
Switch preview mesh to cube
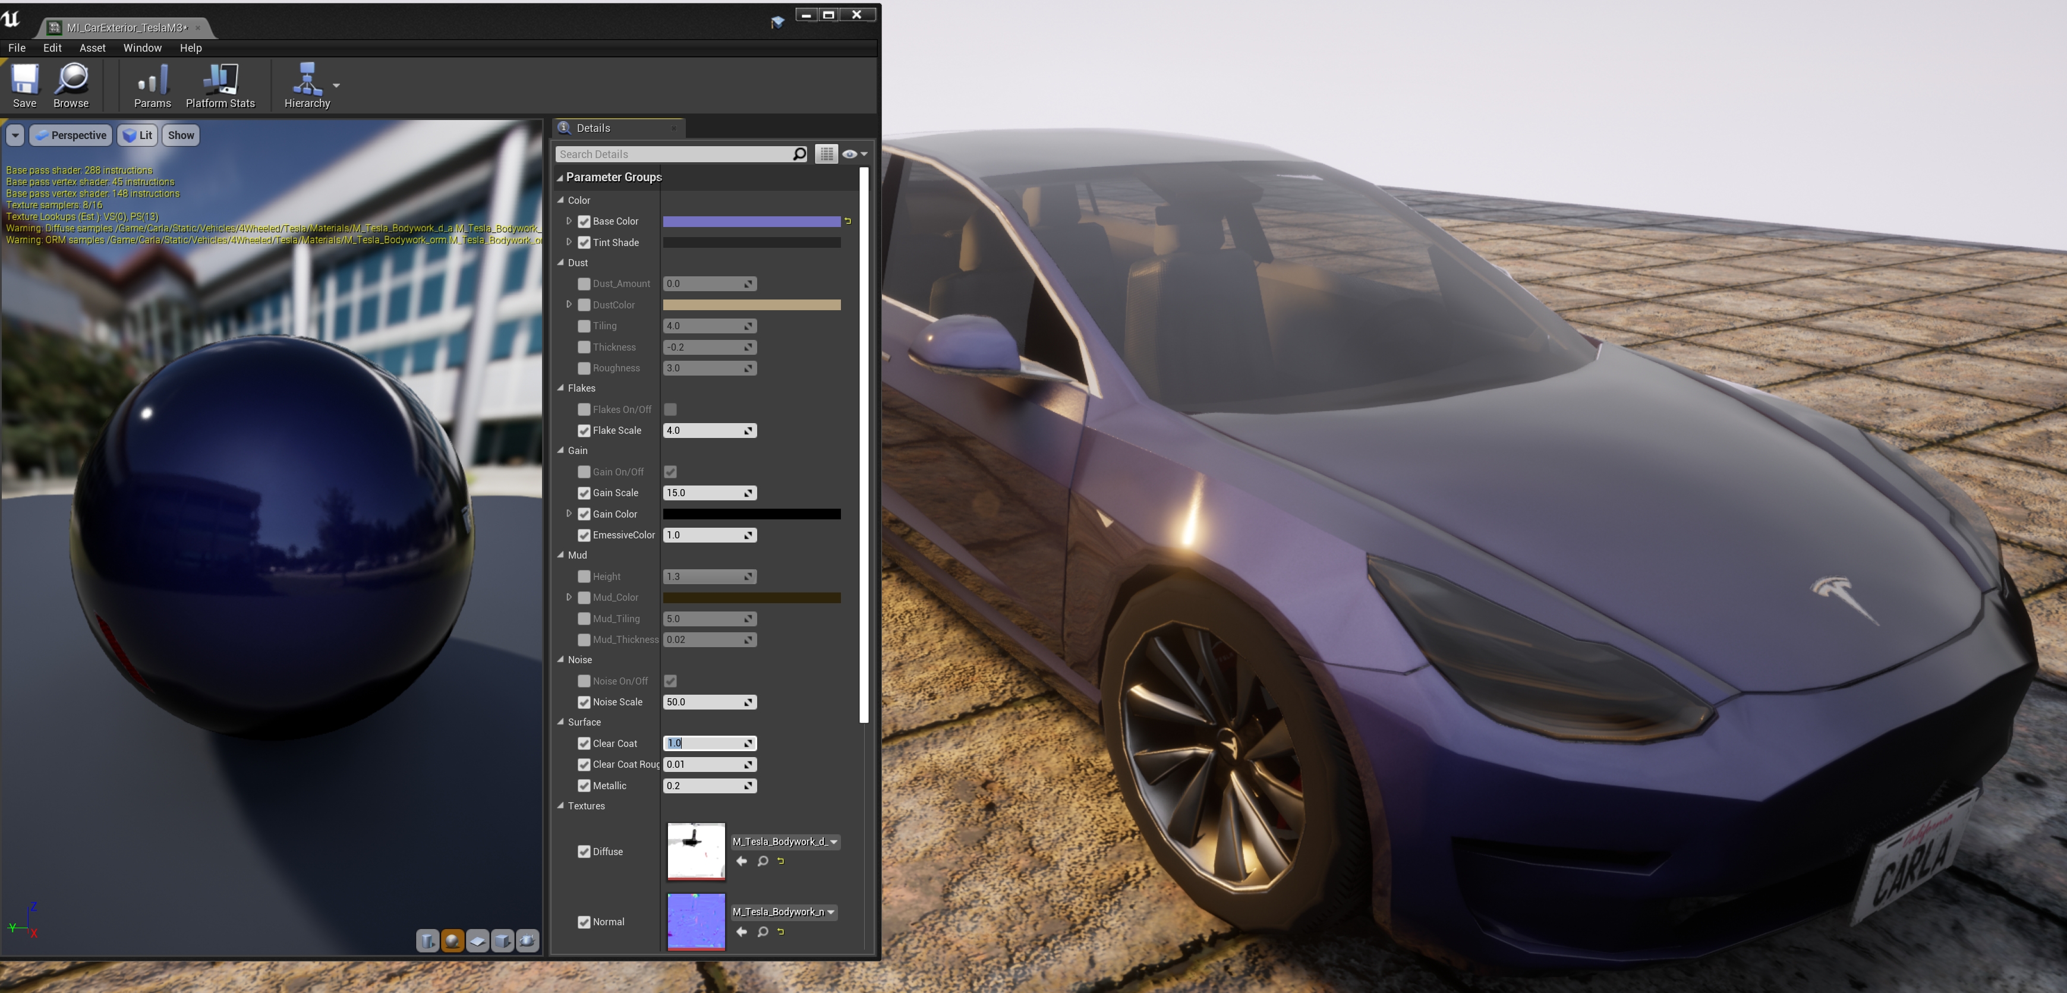[502, 940]
